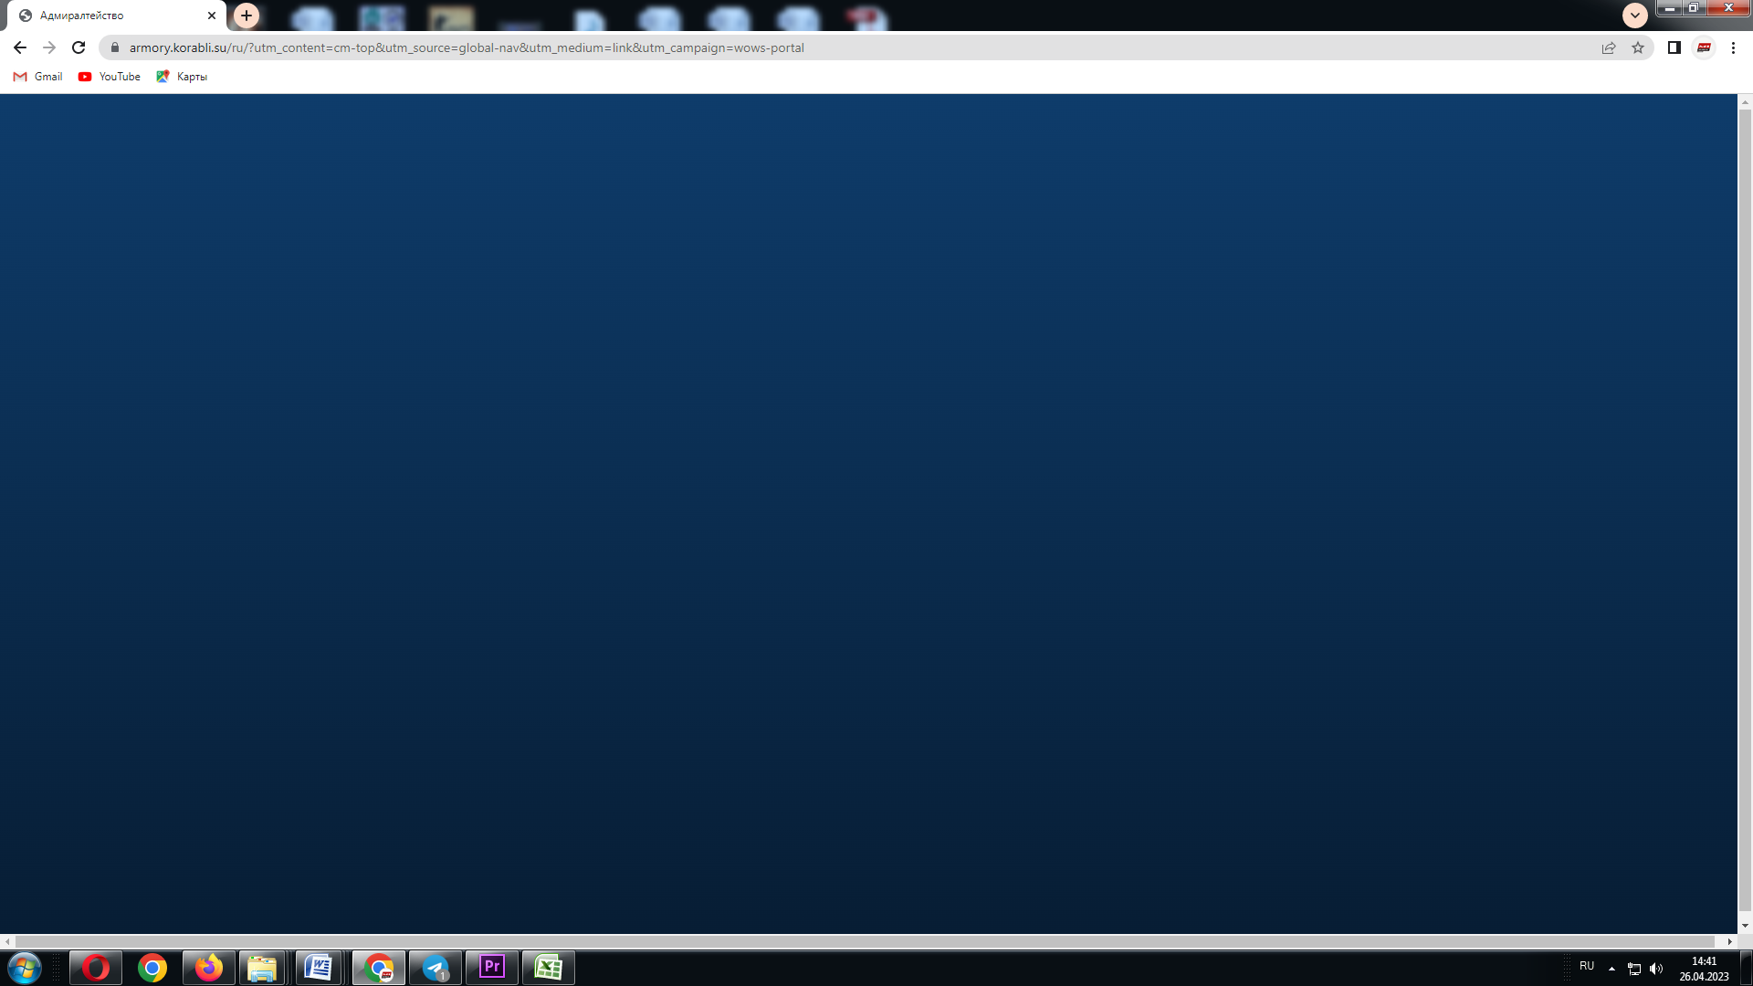Click the horizontal scrollbar thumb
Screen dimensions: 1753x986
[x=866, y=941]
